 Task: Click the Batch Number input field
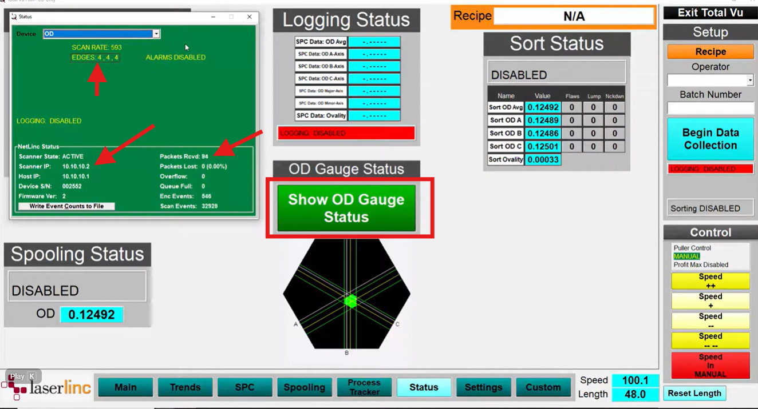[x=710, y=108]
